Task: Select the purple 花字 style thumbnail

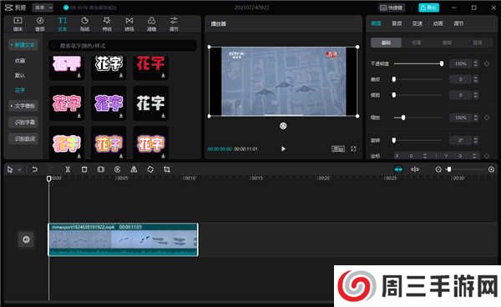Action: click(x=109, y=103)
